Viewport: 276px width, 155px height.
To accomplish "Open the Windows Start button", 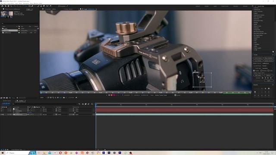I will [3, 153].
